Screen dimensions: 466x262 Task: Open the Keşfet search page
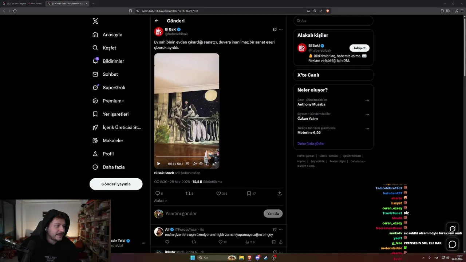click(x=104, y=48)
